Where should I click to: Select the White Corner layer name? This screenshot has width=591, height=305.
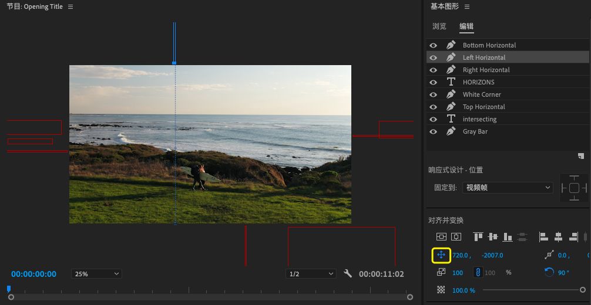tap(482, 94)
